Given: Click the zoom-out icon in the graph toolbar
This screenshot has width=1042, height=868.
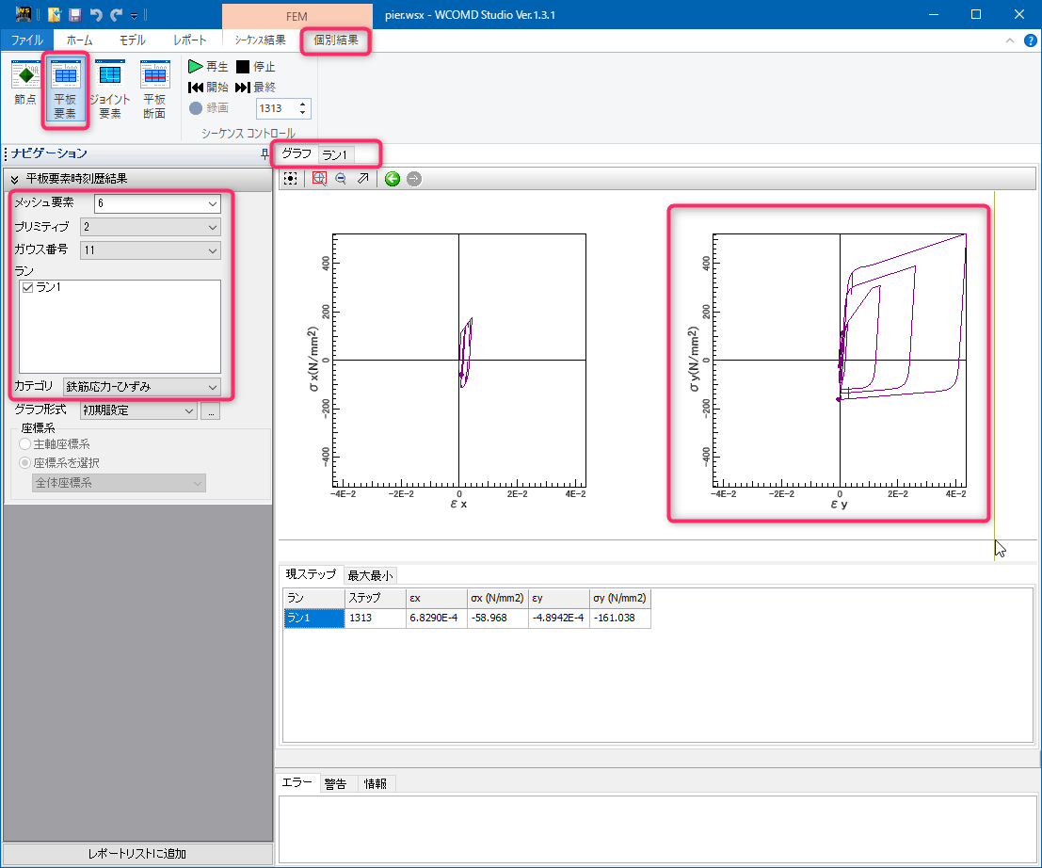Looking at the screenshot, I should [x=341, y=179].
